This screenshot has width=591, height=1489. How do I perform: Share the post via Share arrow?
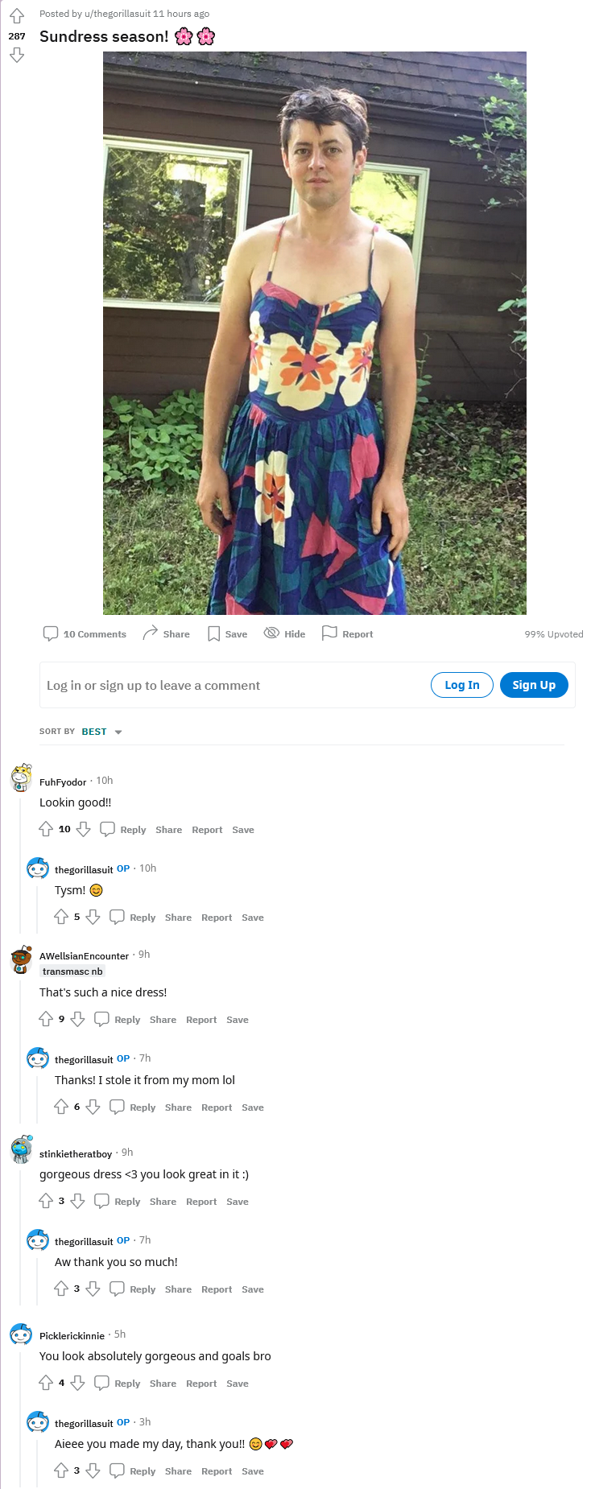(x=166, y=633)
